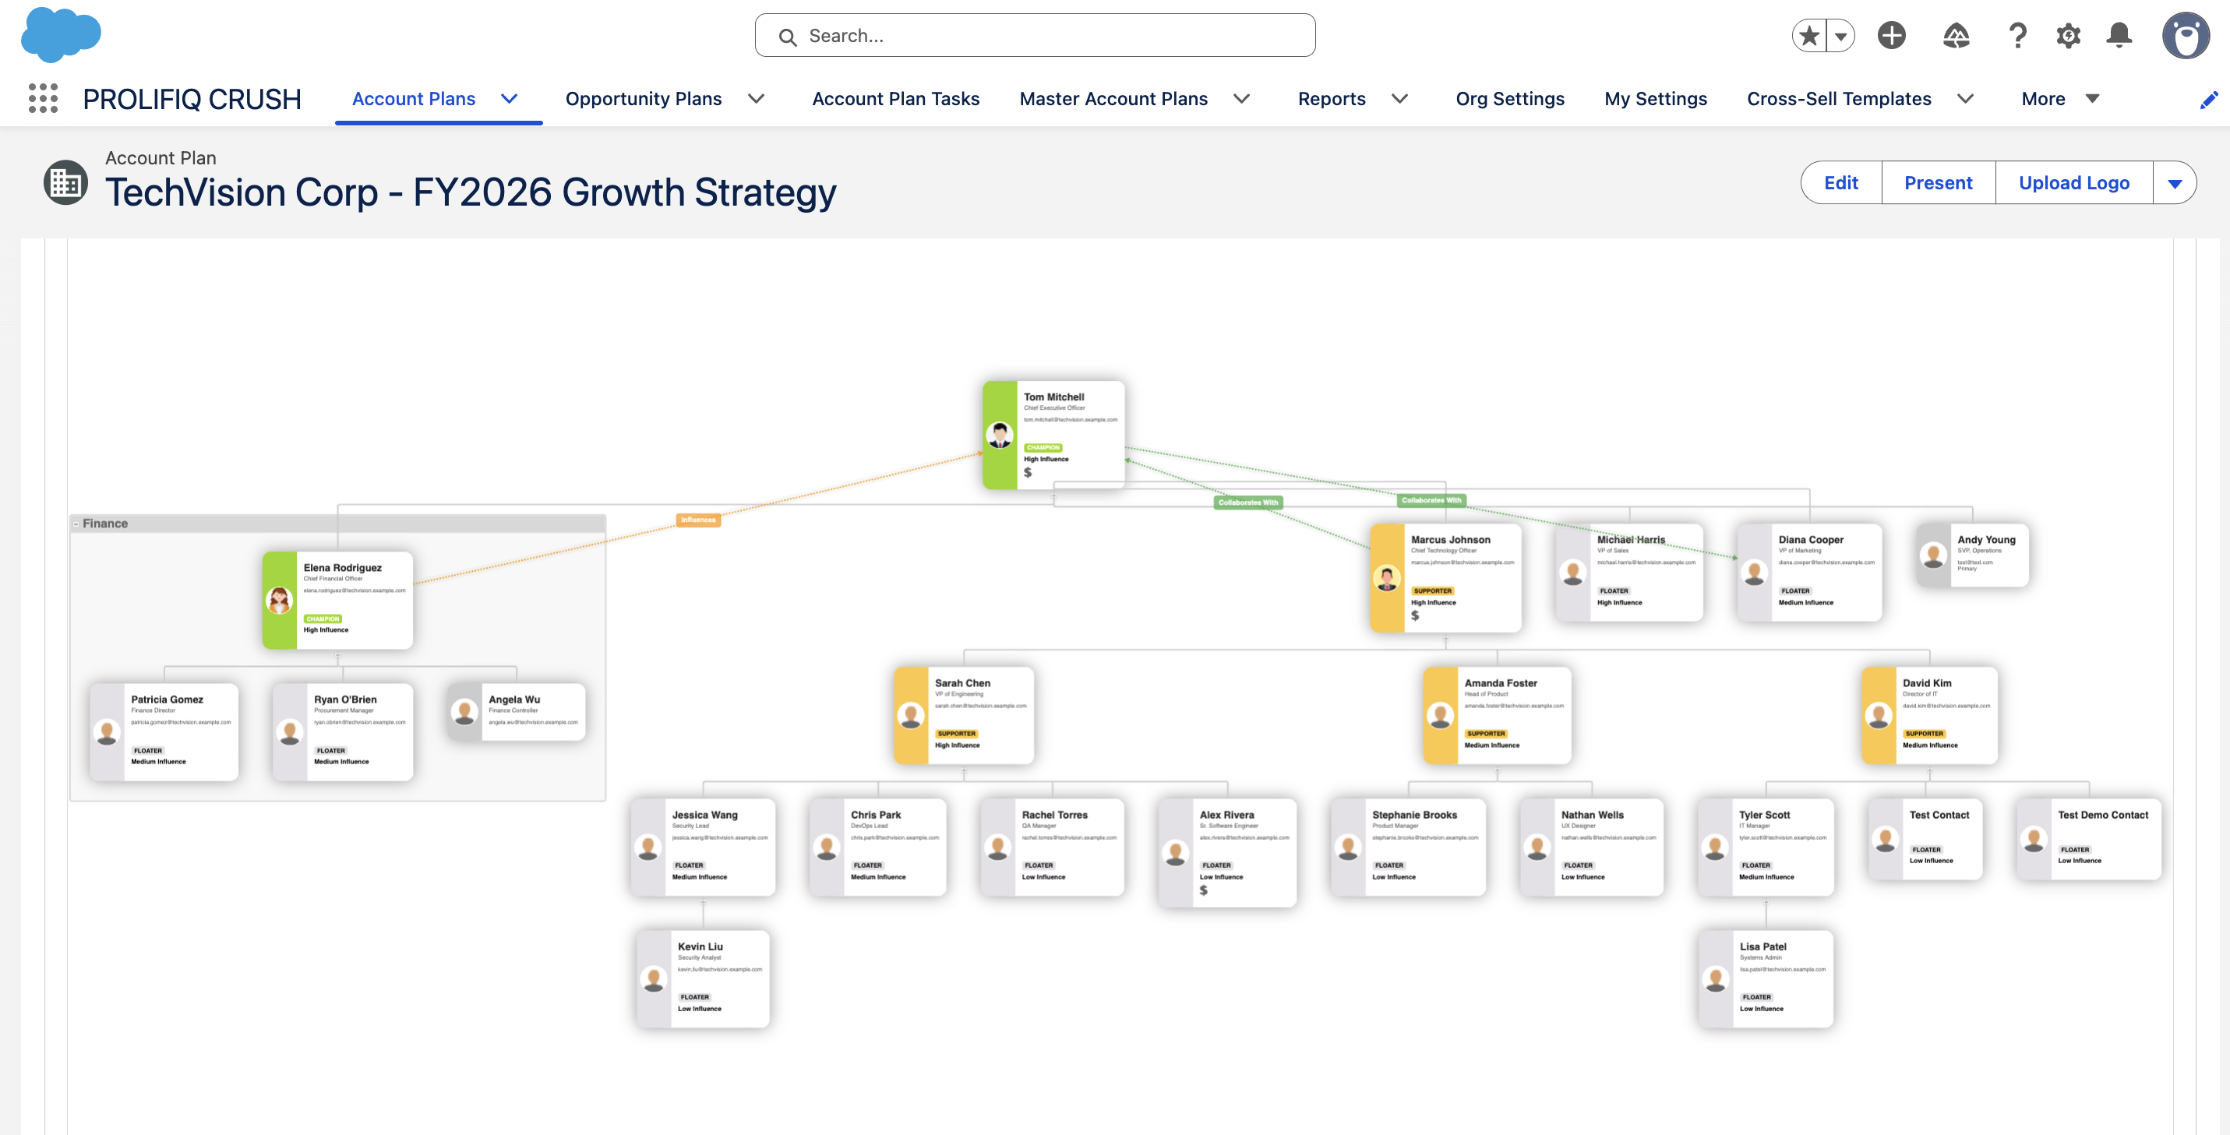The image size is (2230, 1135).
Task: Click the Present button
Action: [x=1939, y=182]
